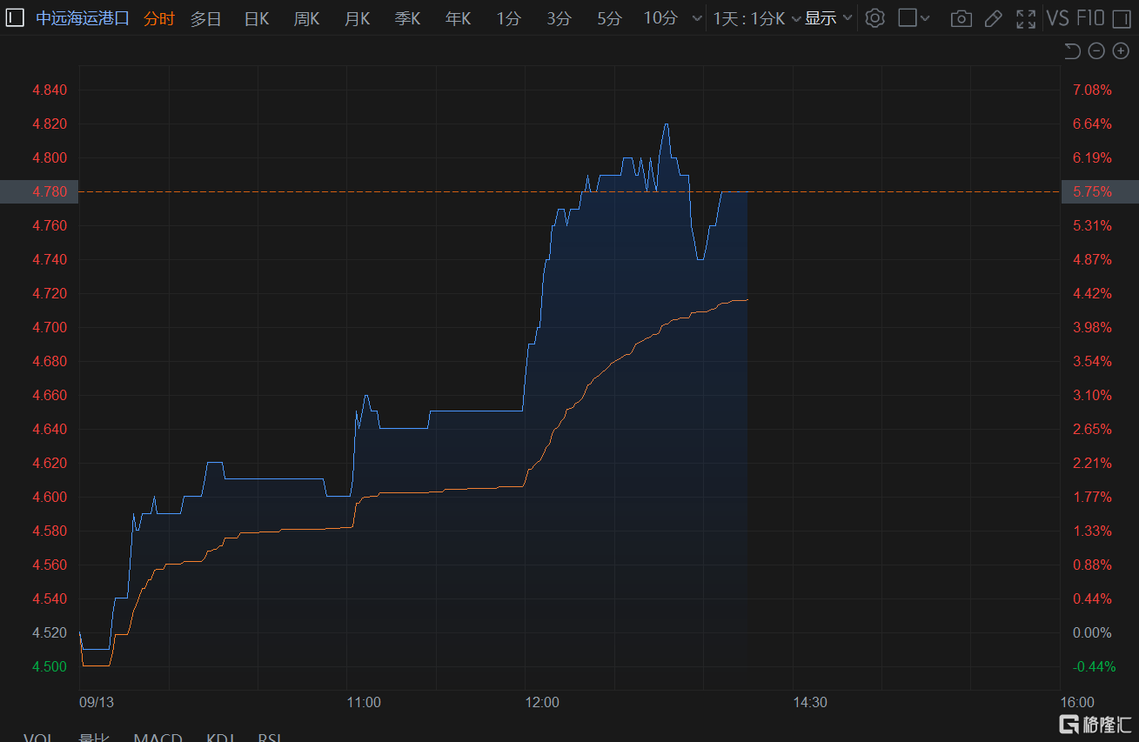Toggle the right sidebar panel icon
The height and width of the screenshot is (742, 1139).
(x=1122, y=18)
